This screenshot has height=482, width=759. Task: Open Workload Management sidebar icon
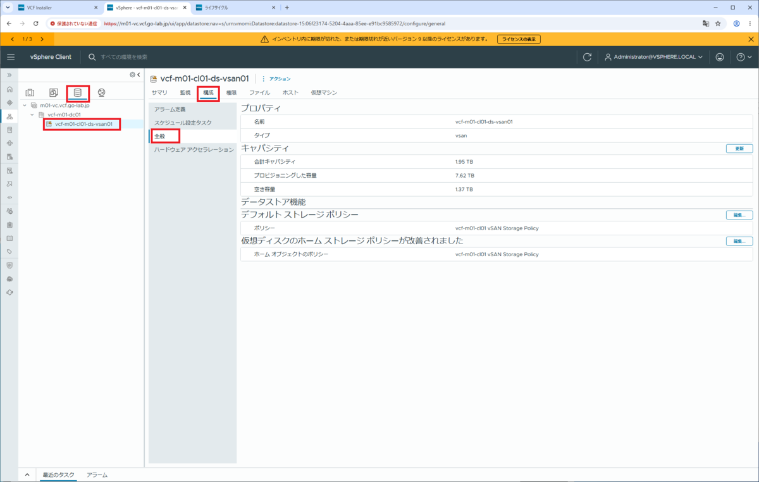pyautogui.click(x=9, y=144)
